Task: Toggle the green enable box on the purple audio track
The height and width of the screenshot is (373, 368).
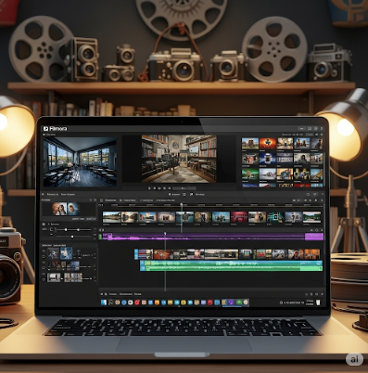Action: pos(100,237)
